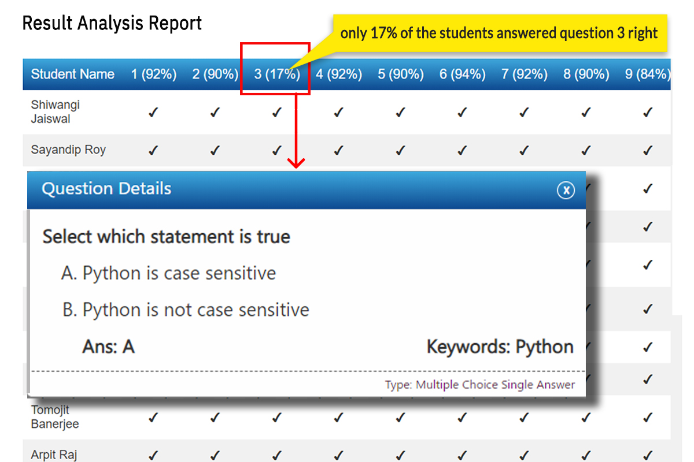Click question 3 (17%) column header

click(x=276, y=74)
